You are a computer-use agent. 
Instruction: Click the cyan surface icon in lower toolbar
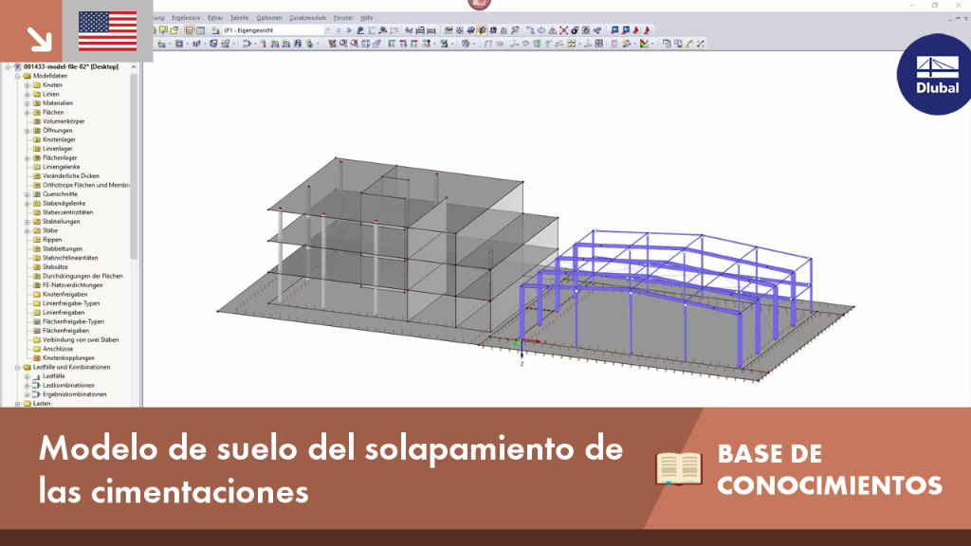click(x=525, y=44)
